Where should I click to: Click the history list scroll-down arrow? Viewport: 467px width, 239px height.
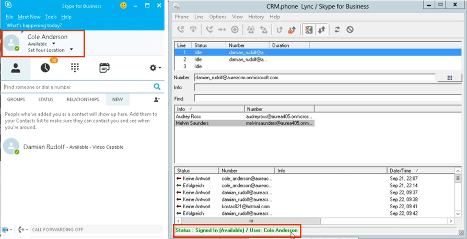tap(458, 214)
